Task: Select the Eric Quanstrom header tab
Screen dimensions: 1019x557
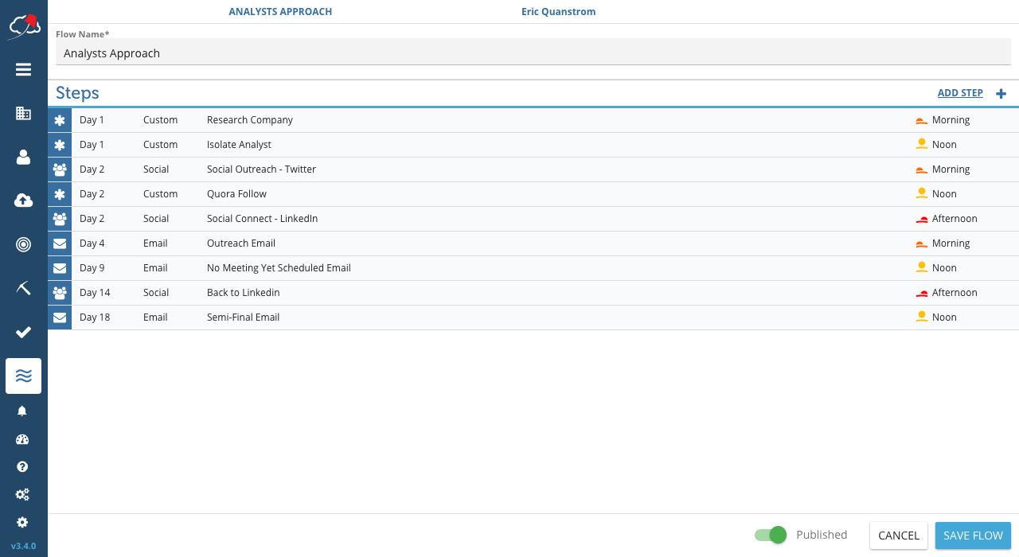Action: [558, 12]
